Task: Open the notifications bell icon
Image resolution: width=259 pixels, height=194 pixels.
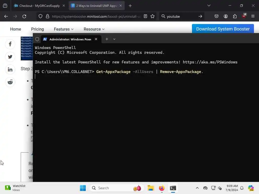Action: point(242,188)
